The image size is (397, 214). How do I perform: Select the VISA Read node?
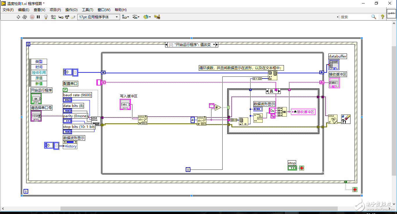pos(201,121)
